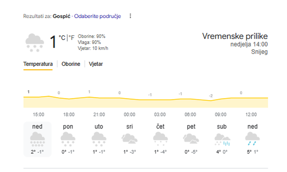Click the yellow temperature graph area
This screenshot has height=172, width=287.
click(x=145, y=103)
